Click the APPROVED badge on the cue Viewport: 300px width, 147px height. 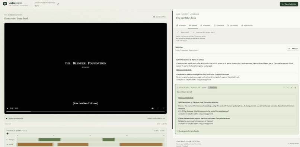(x=213, y=88)
